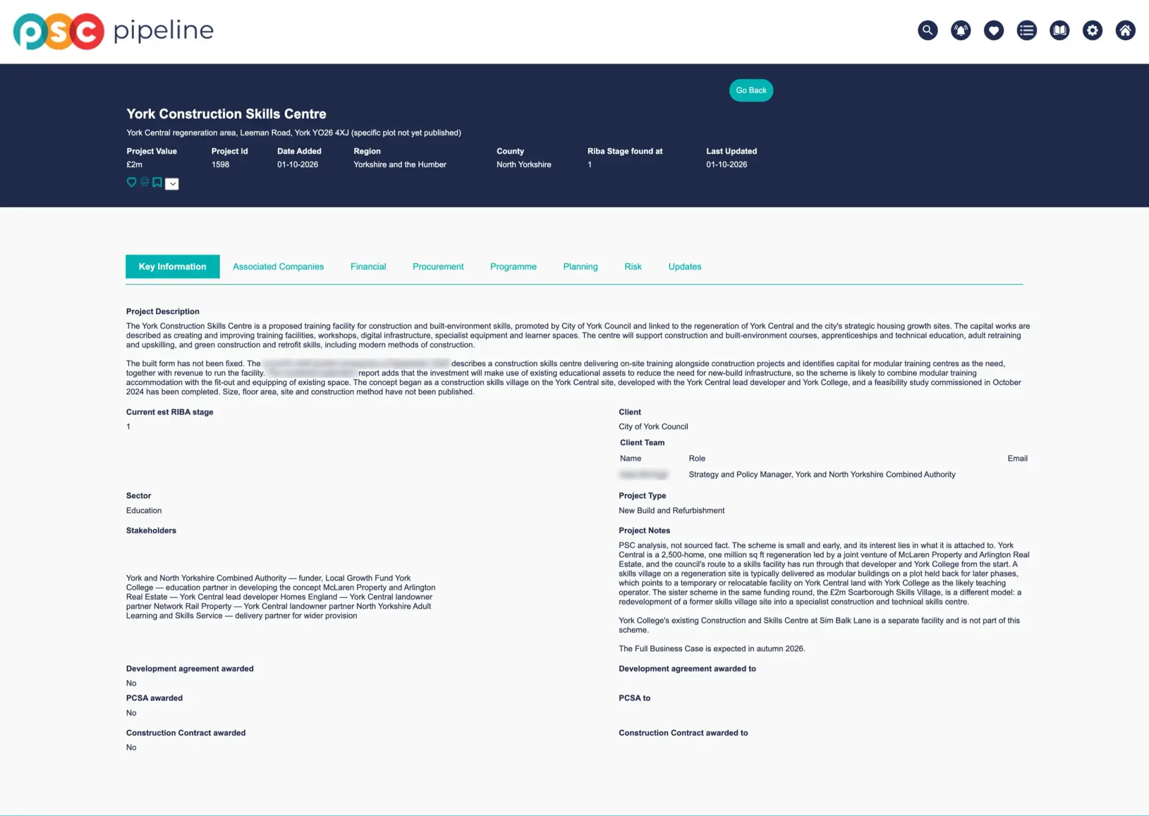Image resolution: width=1149 pixels, height=816 pixels.
Task: View the Risk tab
Action: (x=633, y=266)
